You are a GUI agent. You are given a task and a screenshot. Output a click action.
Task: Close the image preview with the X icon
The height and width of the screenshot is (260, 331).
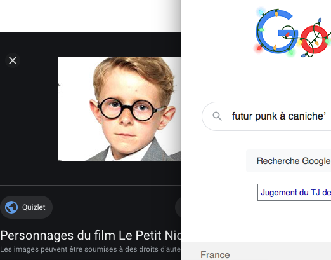13,60
